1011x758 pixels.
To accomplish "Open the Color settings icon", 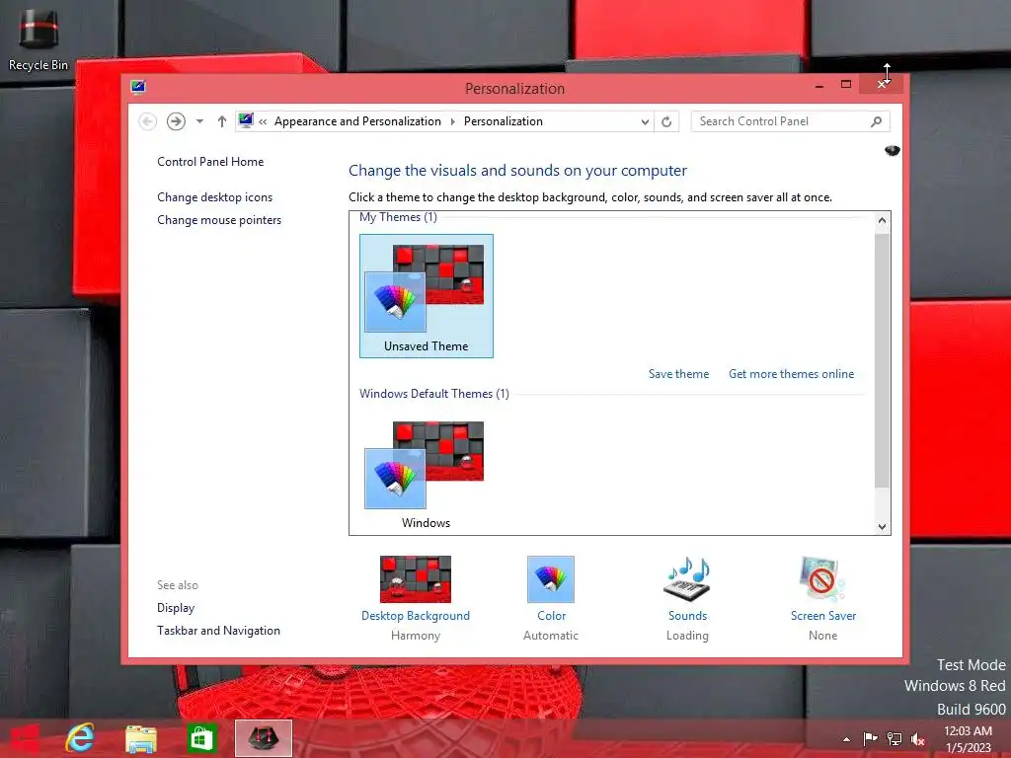I will coord(551,578).
